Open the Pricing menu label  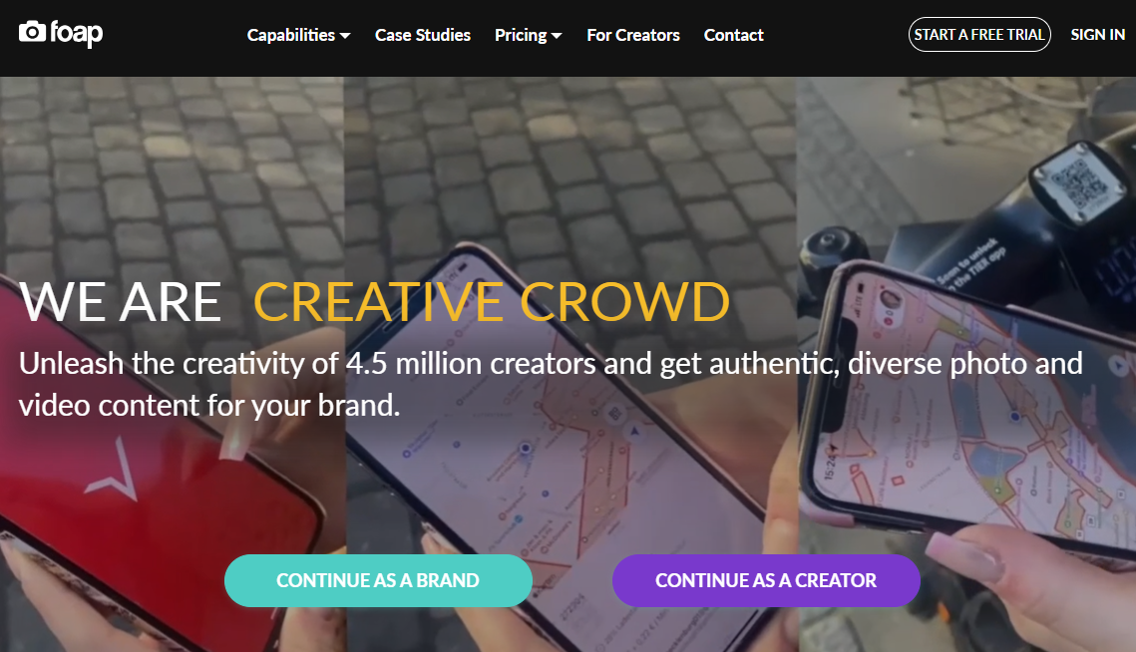(521, 35)
